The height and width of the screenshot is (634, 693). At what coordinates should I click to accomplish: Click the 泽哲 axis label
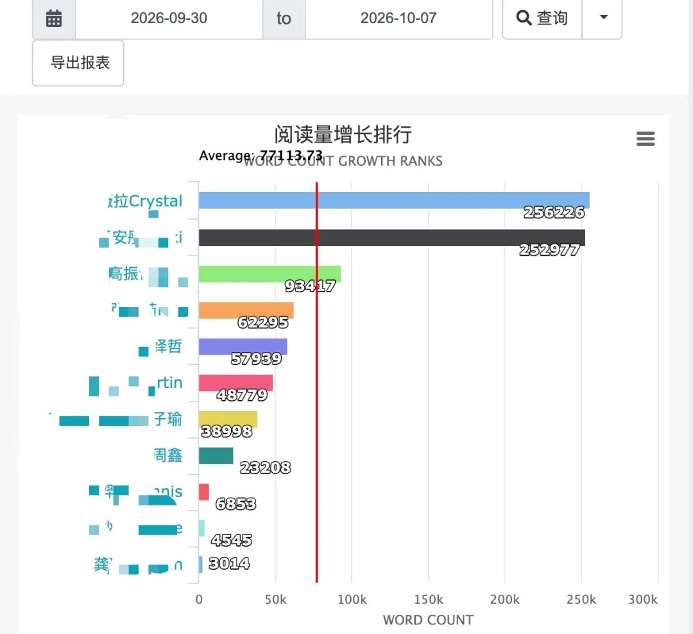click(x=168, y=346)
